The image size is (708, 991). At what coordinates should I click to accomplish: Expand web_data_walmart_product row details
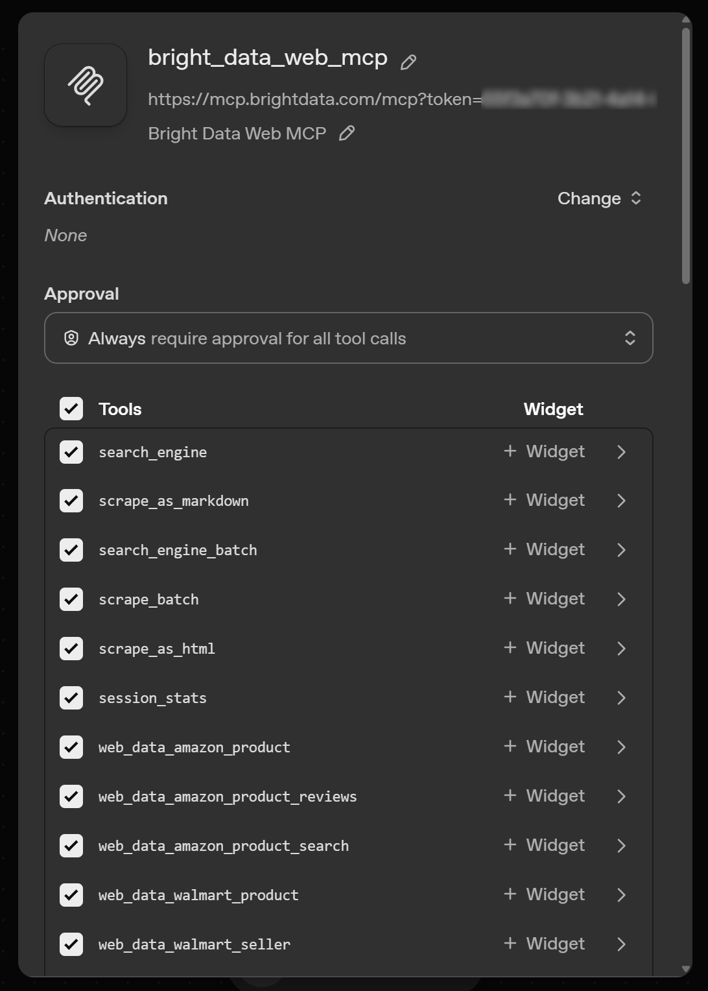click(621, 894)
